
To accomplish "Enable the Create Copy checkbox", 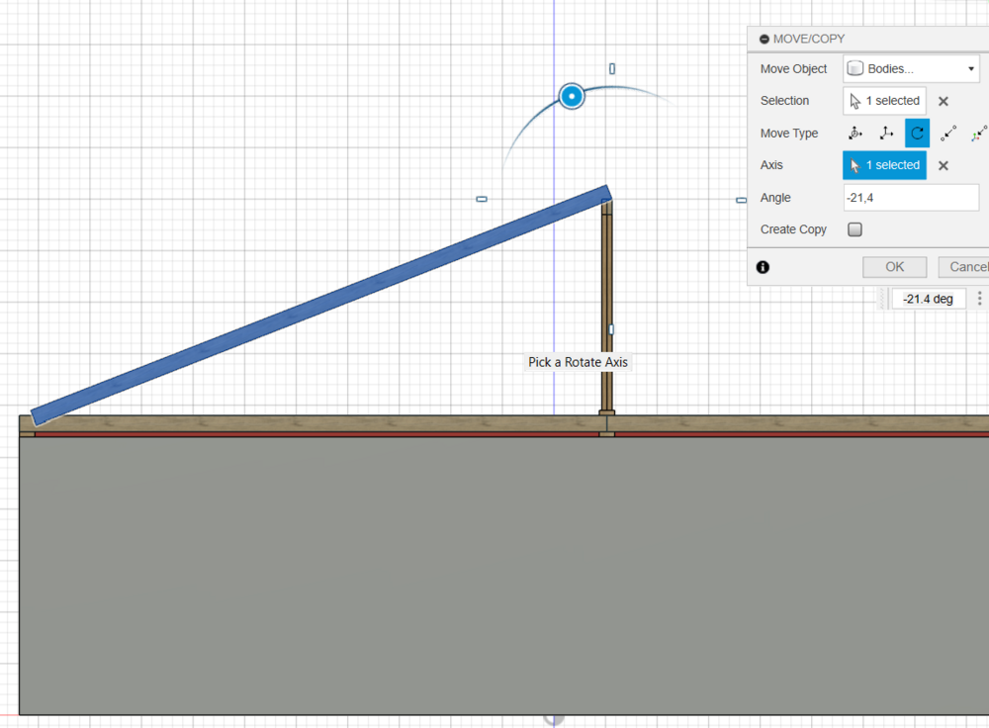I will click(x=855, y=229).
